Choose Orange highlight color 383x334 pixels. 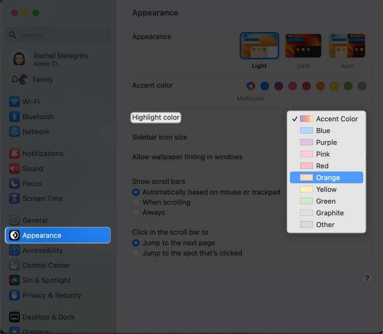pyautogui.click(x=326, y=177)
